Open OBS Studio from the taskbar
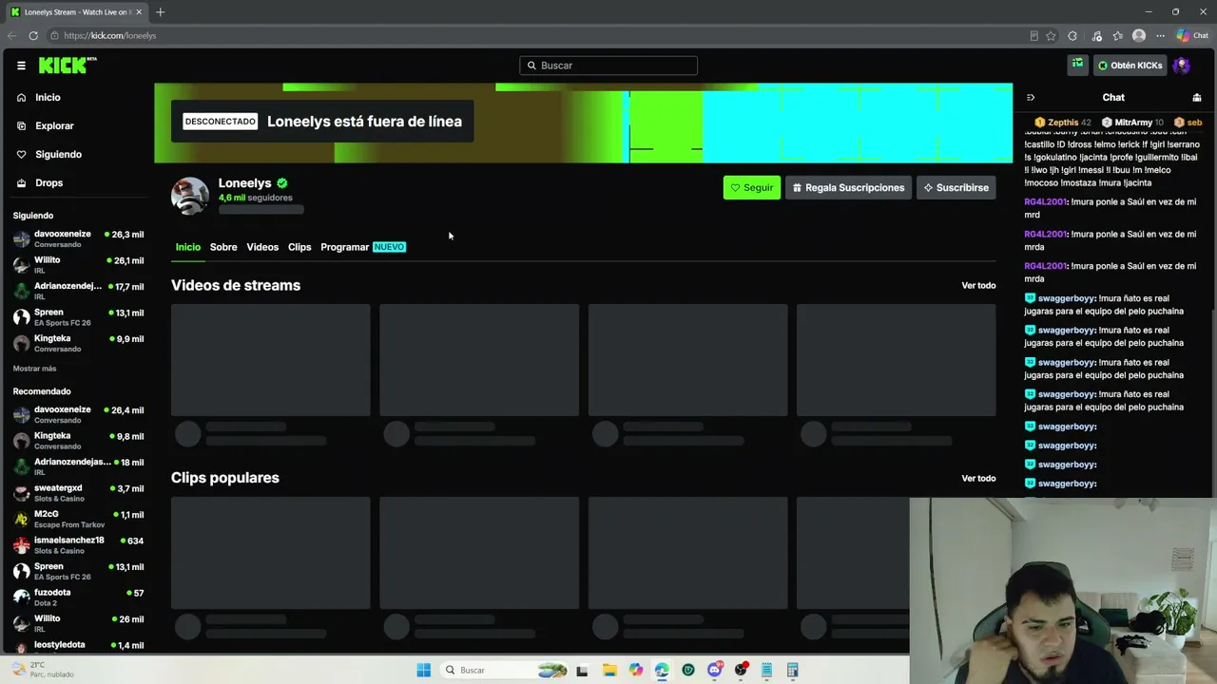The image size is (1217, 684). (741, 670)
